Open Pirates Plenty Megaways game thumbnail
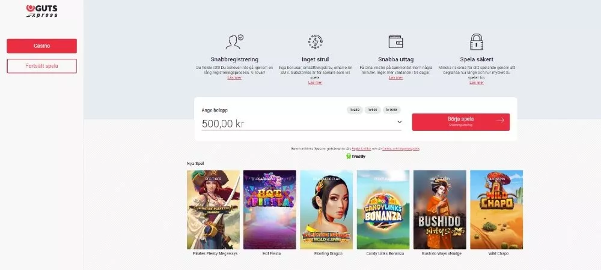Image resolution: width=601 pixels, height=270 pixels. (x=213, y=209)
